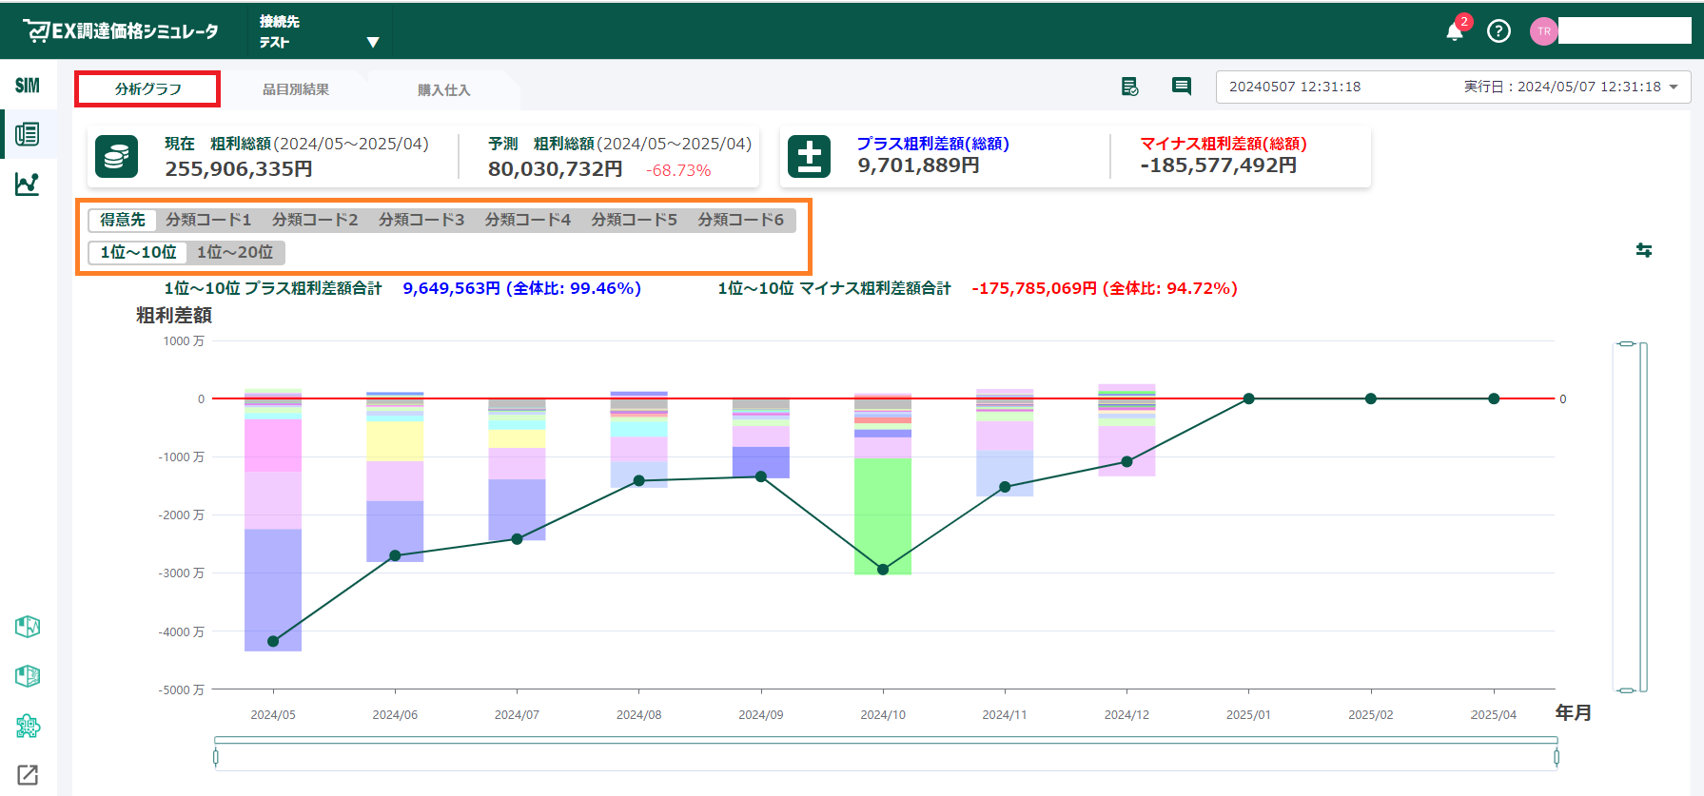The height and width of the screenshot is (796, 1704).
Task: Select the 得意先 grouping toggle
Action: click(x=123, y=220)
